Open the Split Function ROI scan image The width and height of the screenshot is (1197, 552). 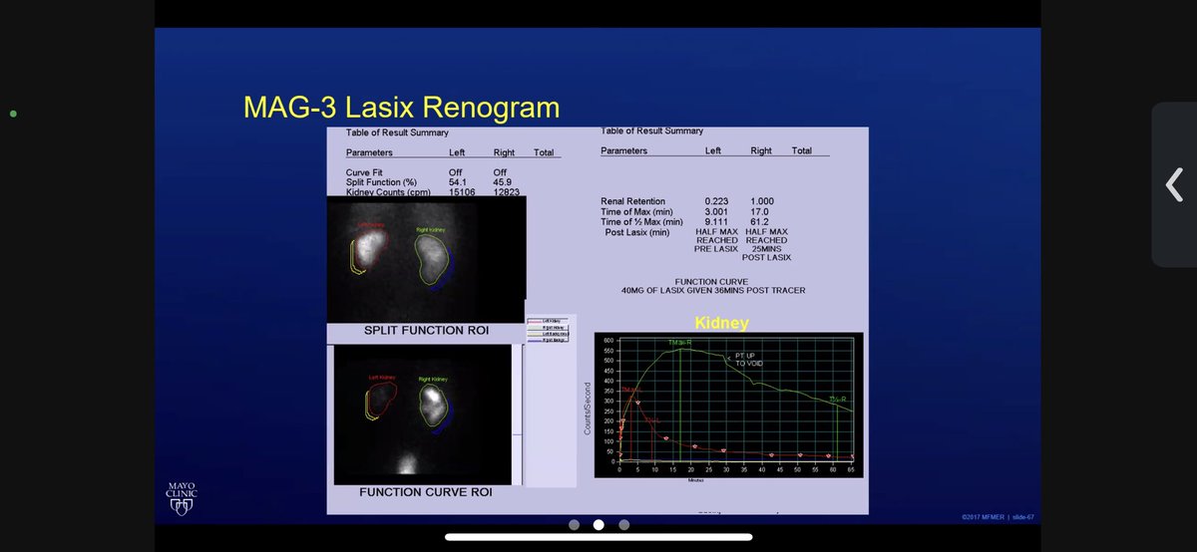tap(426, 258)
